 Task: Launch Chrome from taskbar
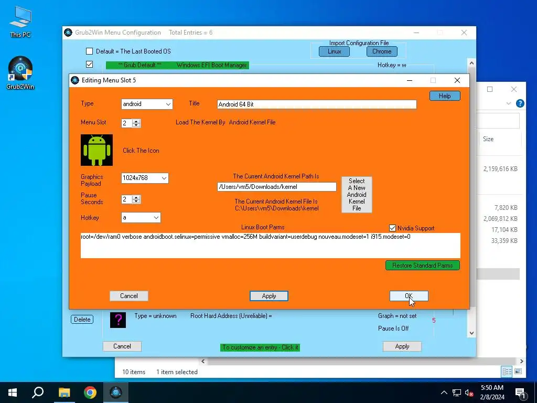90,393
